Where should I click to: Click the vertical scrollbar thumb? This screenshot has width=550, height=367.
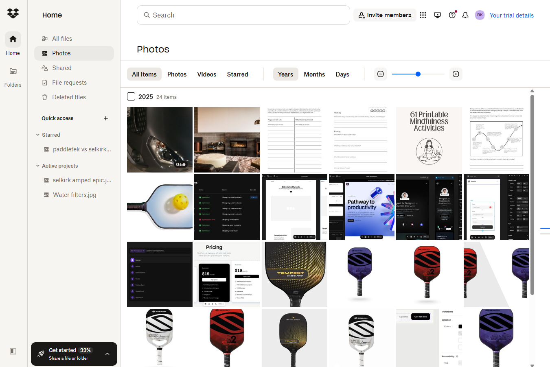(532, 194)
